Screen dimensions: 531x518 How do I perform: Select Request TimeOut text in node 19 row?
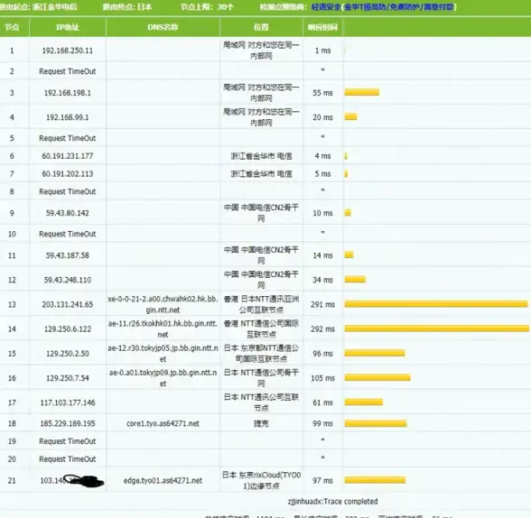click(68, 441)
